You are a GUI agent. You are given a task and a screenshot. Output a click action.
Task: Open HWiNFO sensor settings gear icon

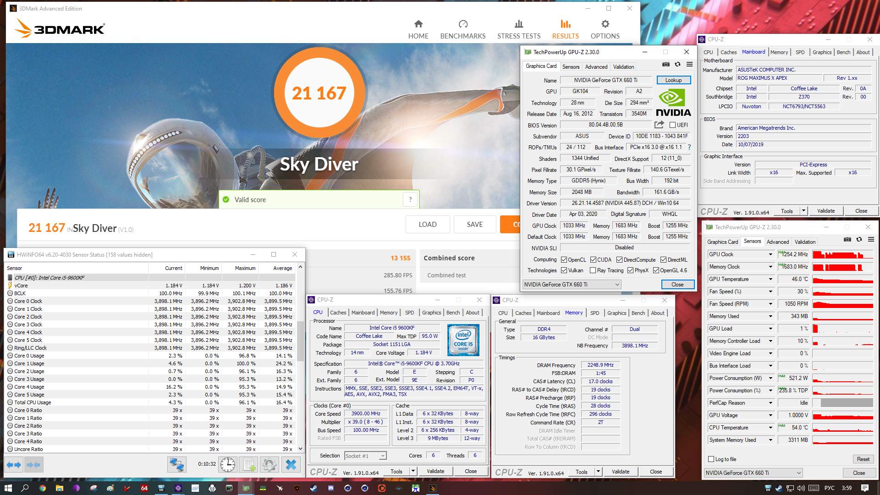tap(269, 465)
